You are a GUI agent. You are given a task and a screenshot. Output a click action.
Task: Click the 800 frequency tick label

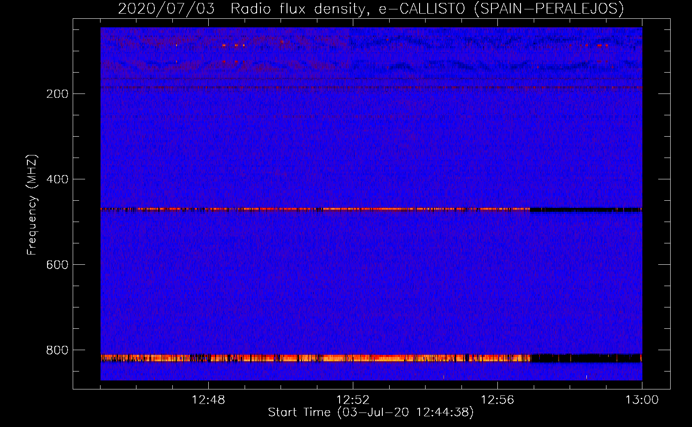(x=57, y=350)
